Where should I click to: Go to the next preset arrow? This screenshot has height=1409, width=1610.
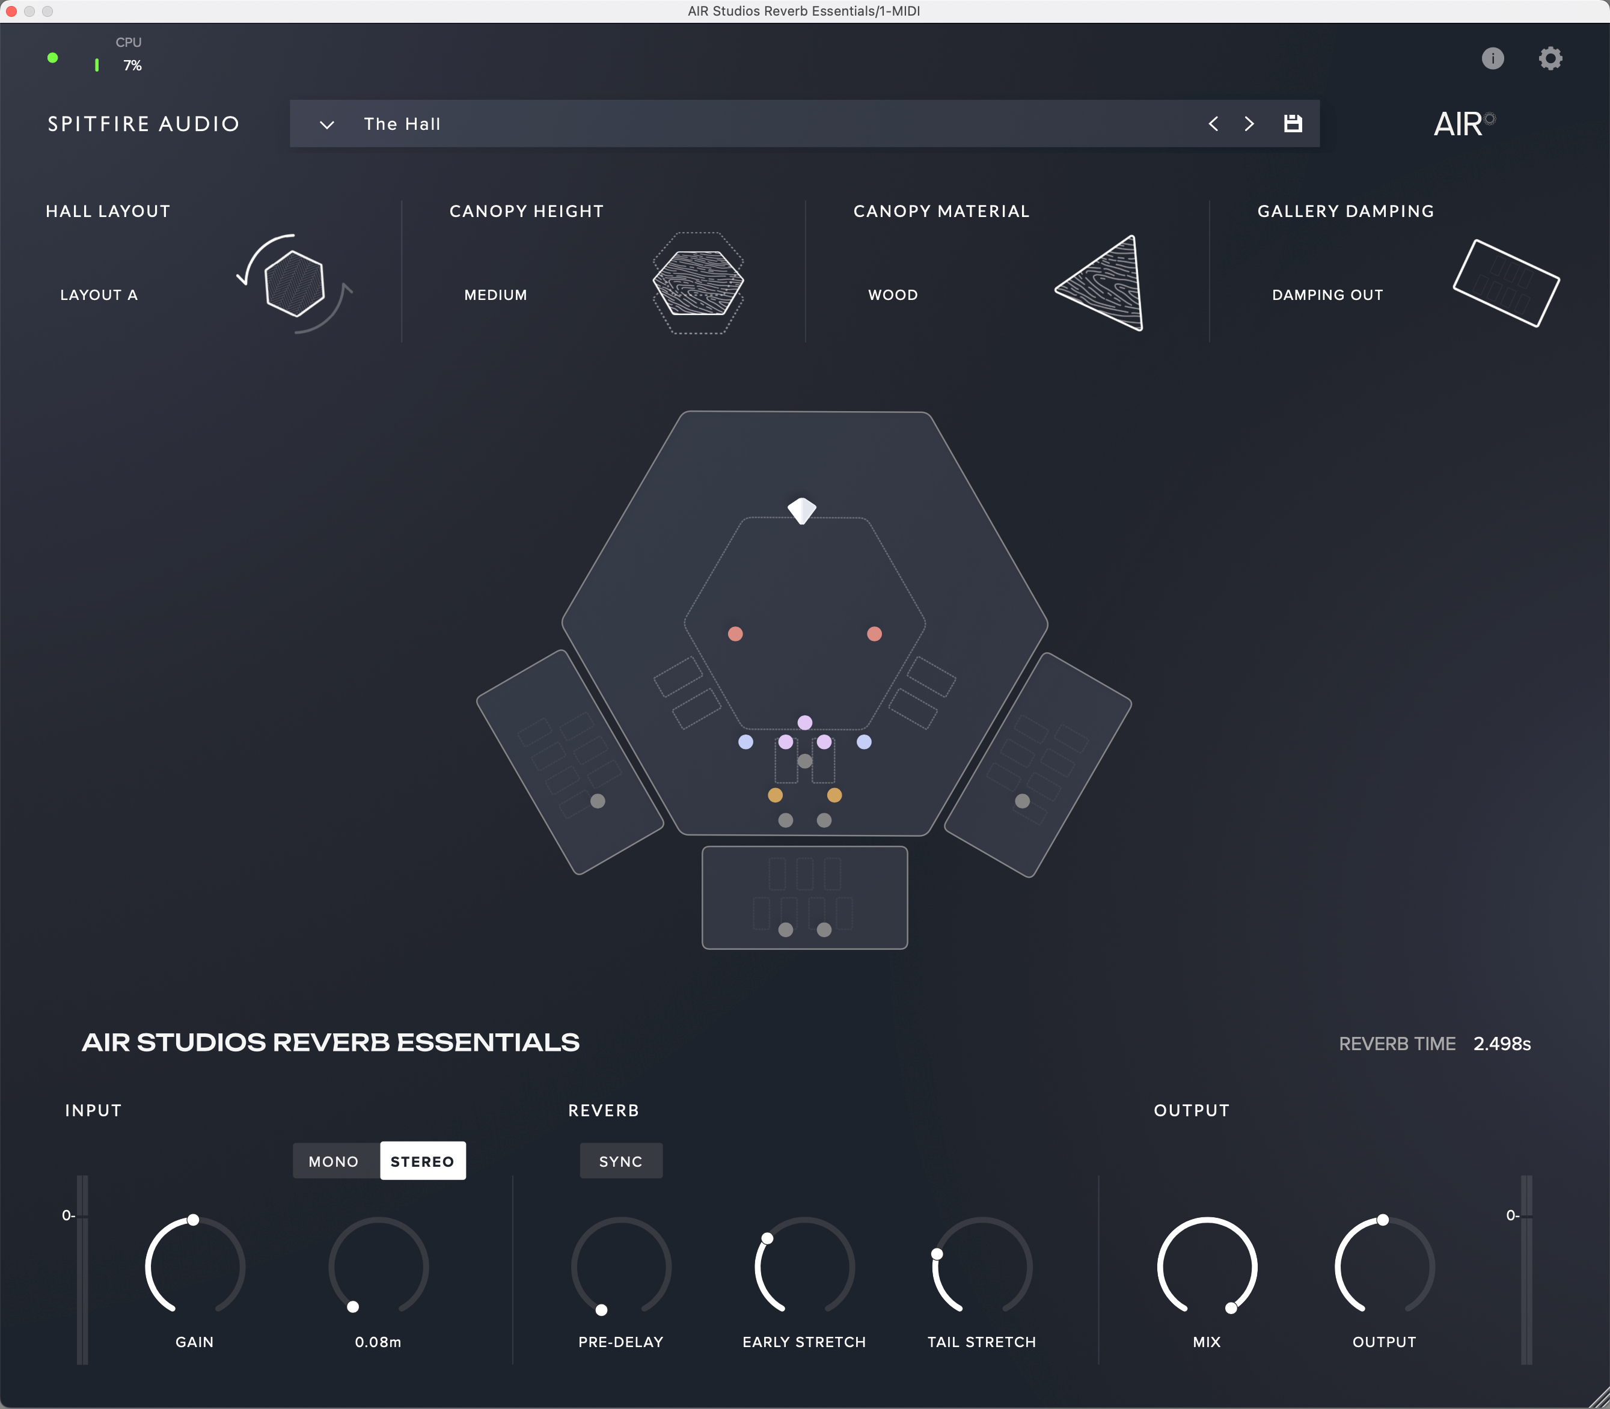(x=1249, y=123)
